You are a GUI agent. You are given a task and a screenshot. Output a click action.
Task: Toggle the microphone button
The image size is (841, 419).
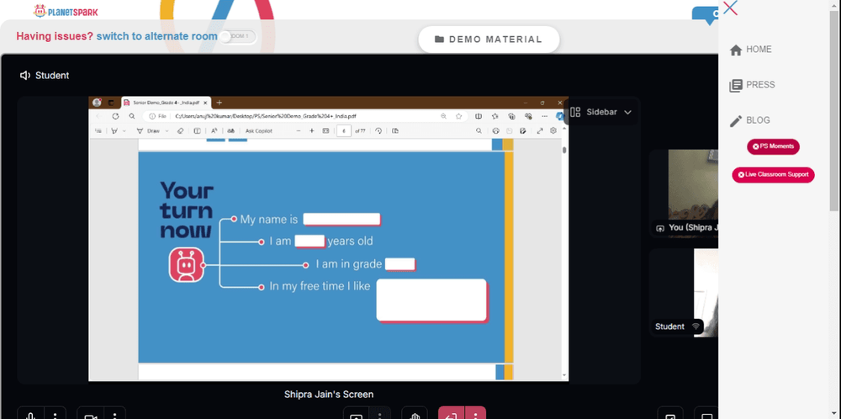click(30, 414)
